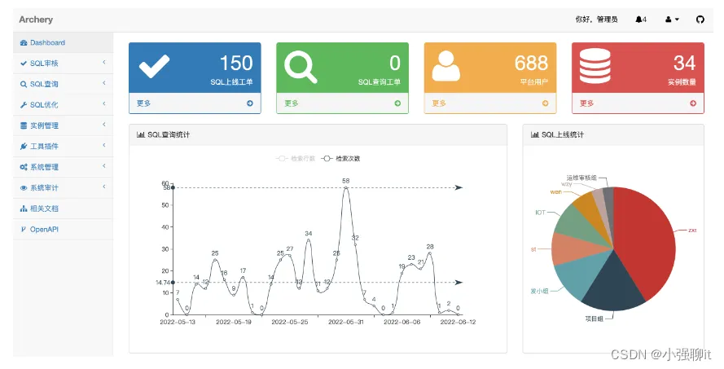This screenshot has height=369, width=724.
Task: Expand the 实例管理 submenu chevron
Action: click(x=104, y=125)
